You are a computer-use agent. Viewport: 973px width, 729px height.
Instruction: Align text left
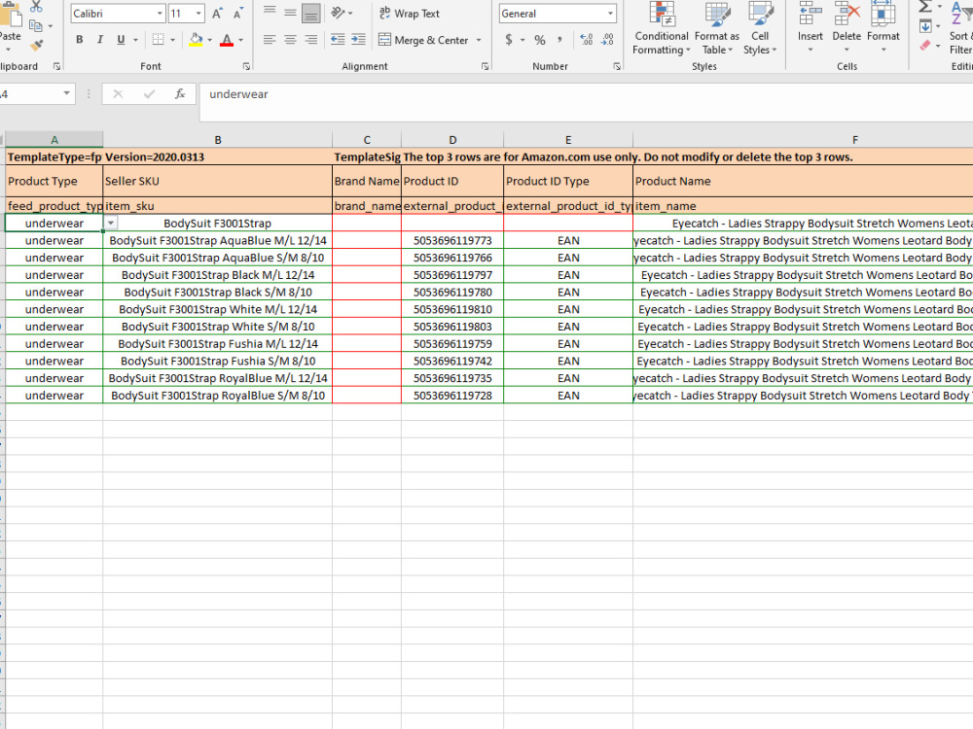(x=270, y=40)
